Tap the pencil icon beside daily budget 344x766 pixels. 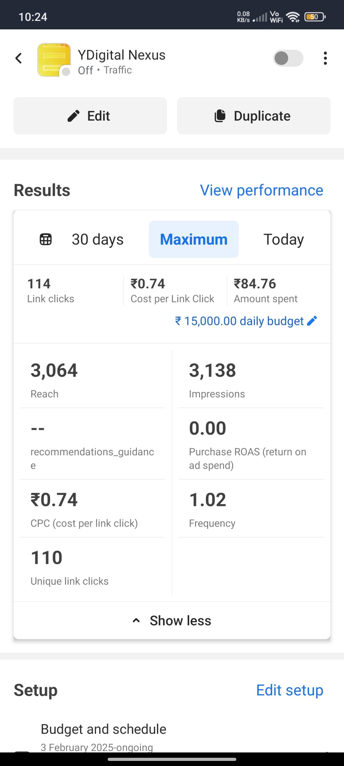point(312,321)
